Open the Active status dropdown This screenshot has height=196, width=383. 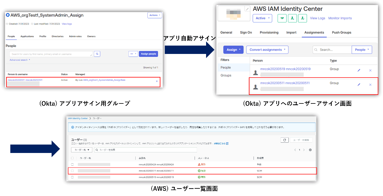tap(262, 18)
